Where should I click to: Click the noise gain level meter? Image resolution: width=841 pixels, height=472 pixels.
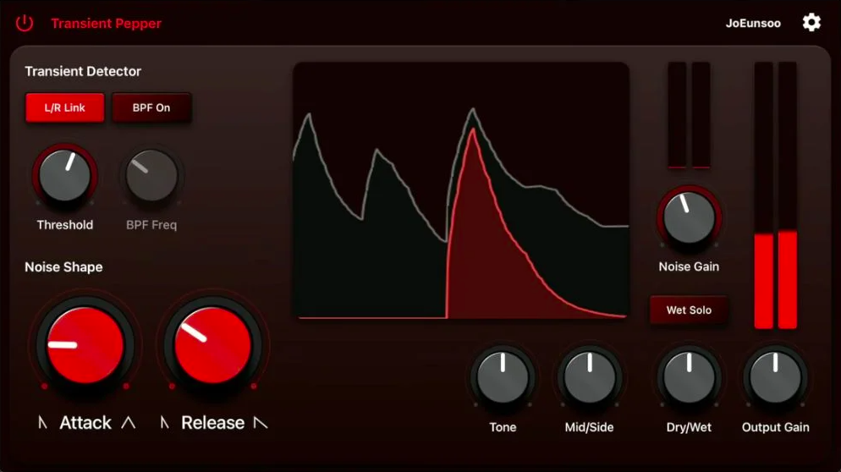690,115
